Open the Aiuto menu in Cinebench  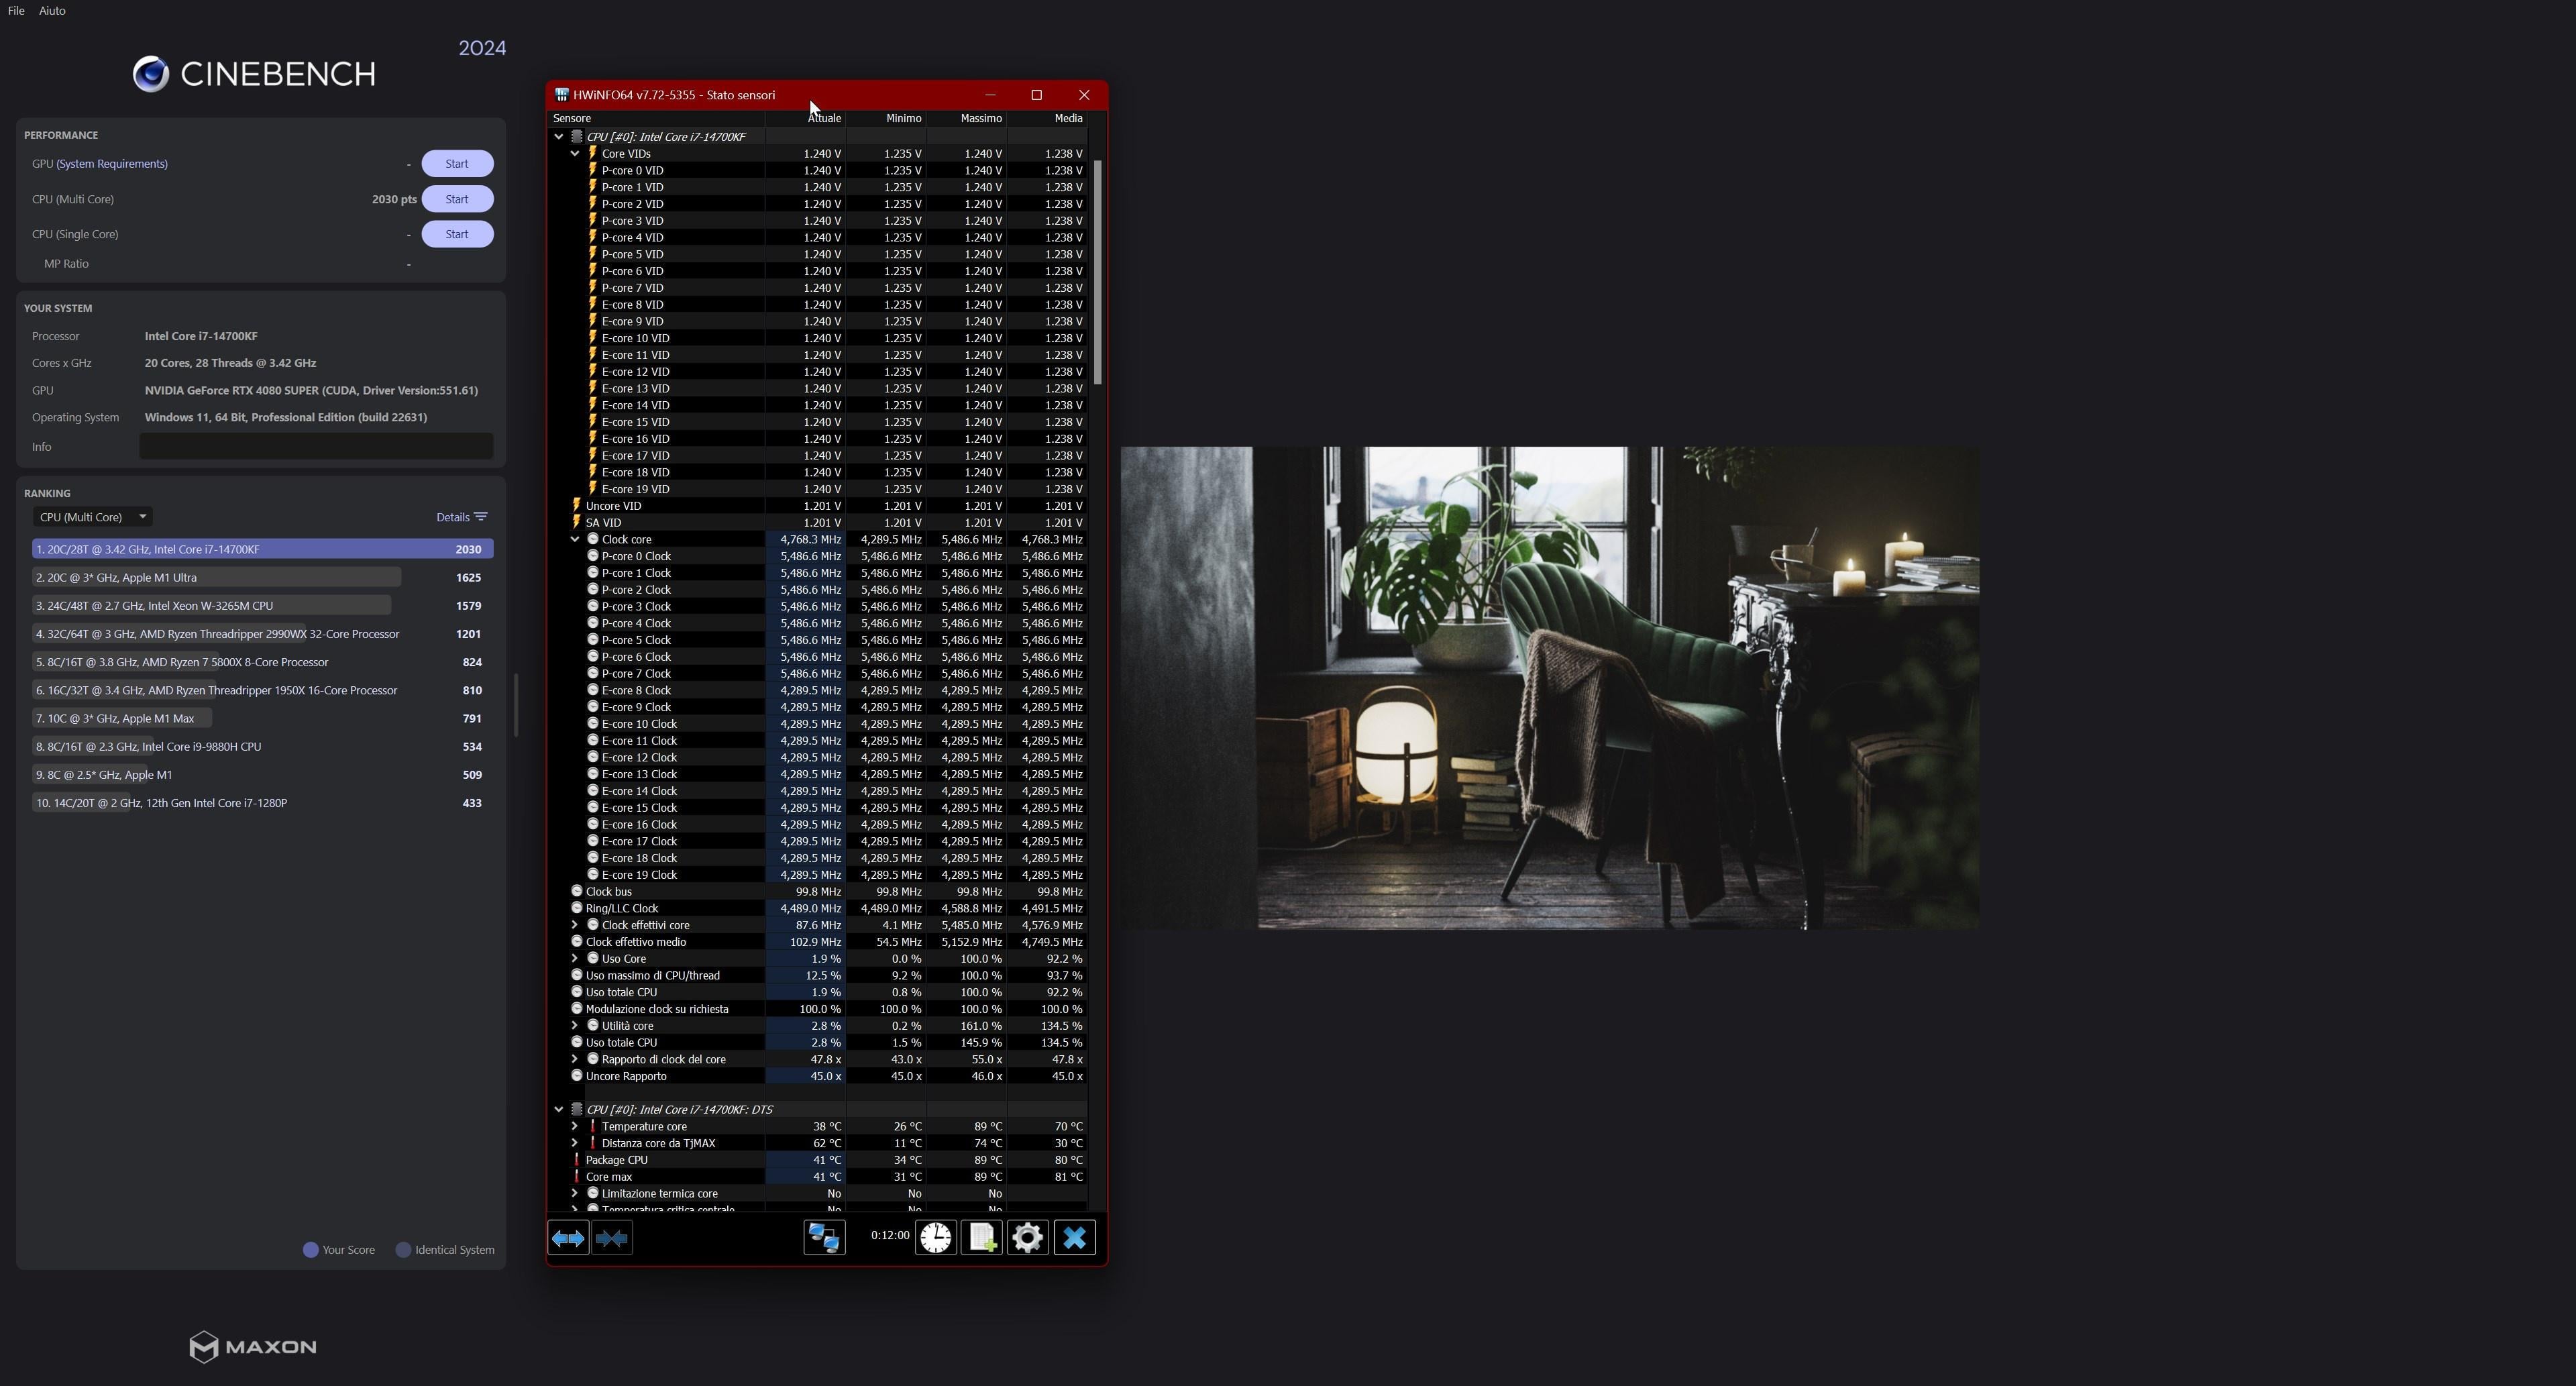(x=52, y=11)
